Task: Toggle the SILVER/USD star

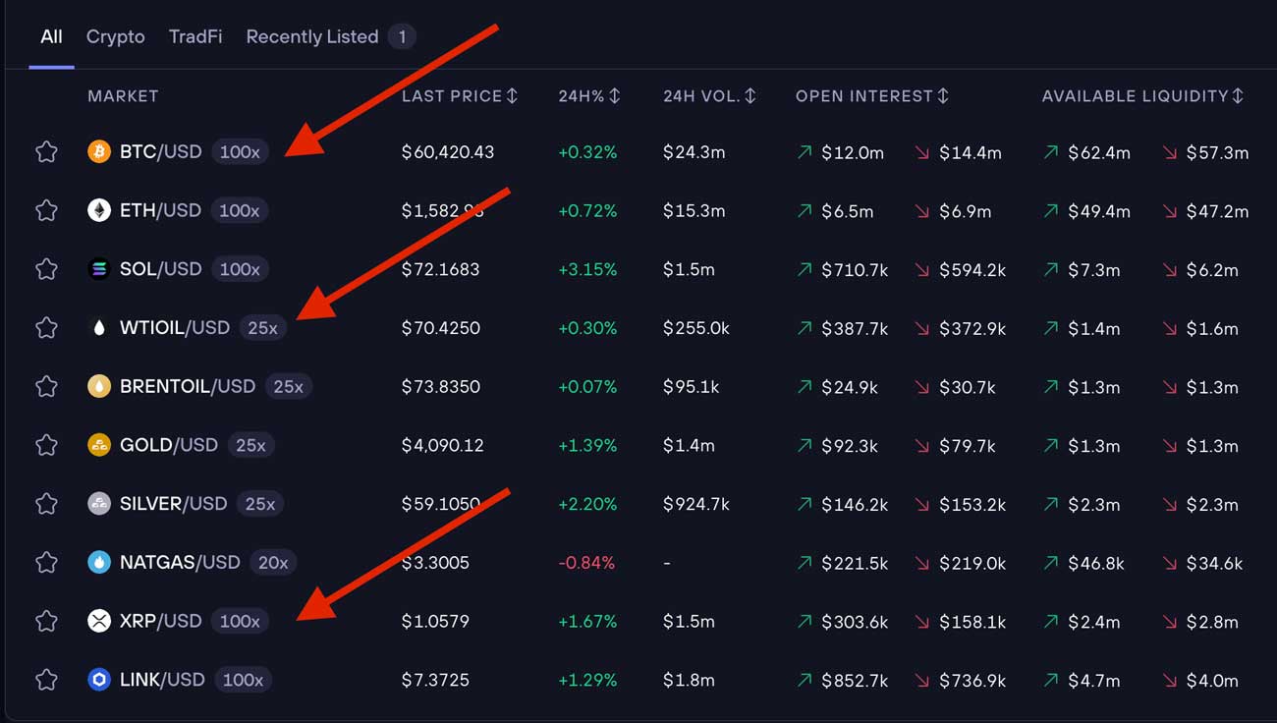Action: 46,504
